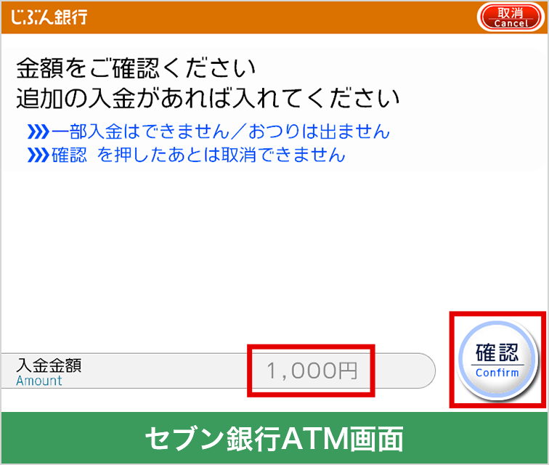Tap the じぶん銀行 logo in the header
The image size is (549, 465).
coord(49,17)
